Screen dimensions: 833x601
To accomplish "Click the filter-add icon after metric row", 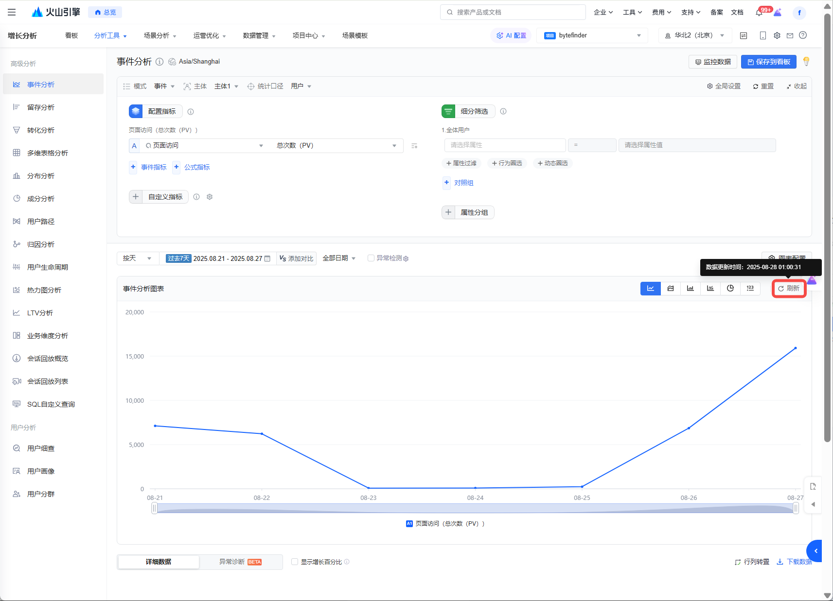I will pos(414,146).
